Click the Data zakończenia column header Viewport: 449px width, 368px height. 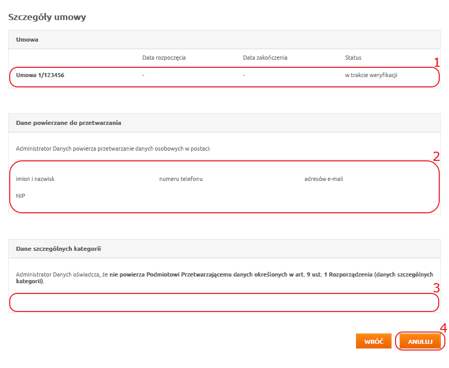click(x=265, y=58)
